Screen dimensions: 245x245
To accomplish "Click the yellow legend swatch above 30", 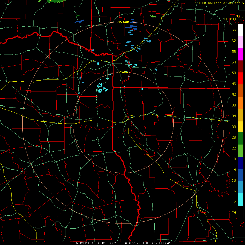I will 240,127.
